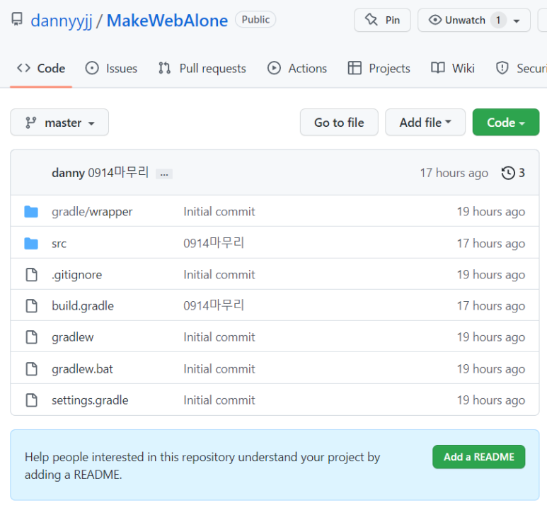Screen dimensions: 547x508
Task: Open the latest commit message 0914마무리 in header
Action: click(x=118, y=172)
